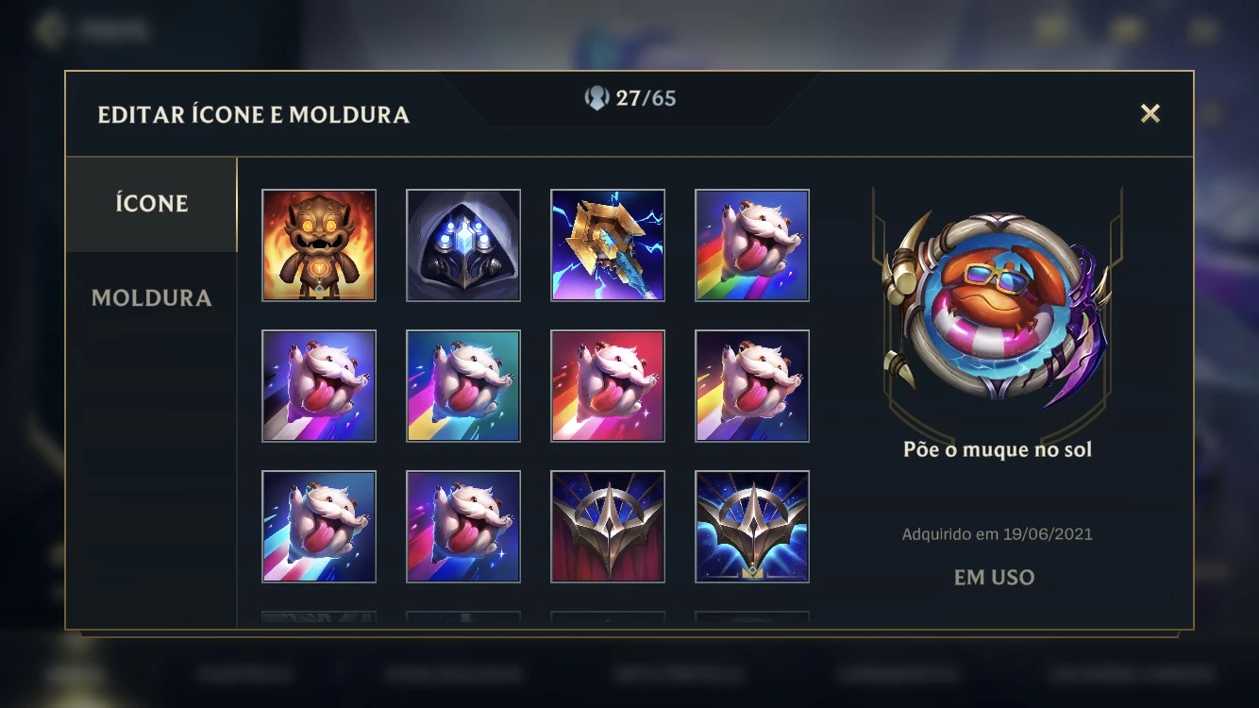This screenshot has height=708, width=1259.
Task: Select second-row first poro with white stripe
Action: pos(319,386)
